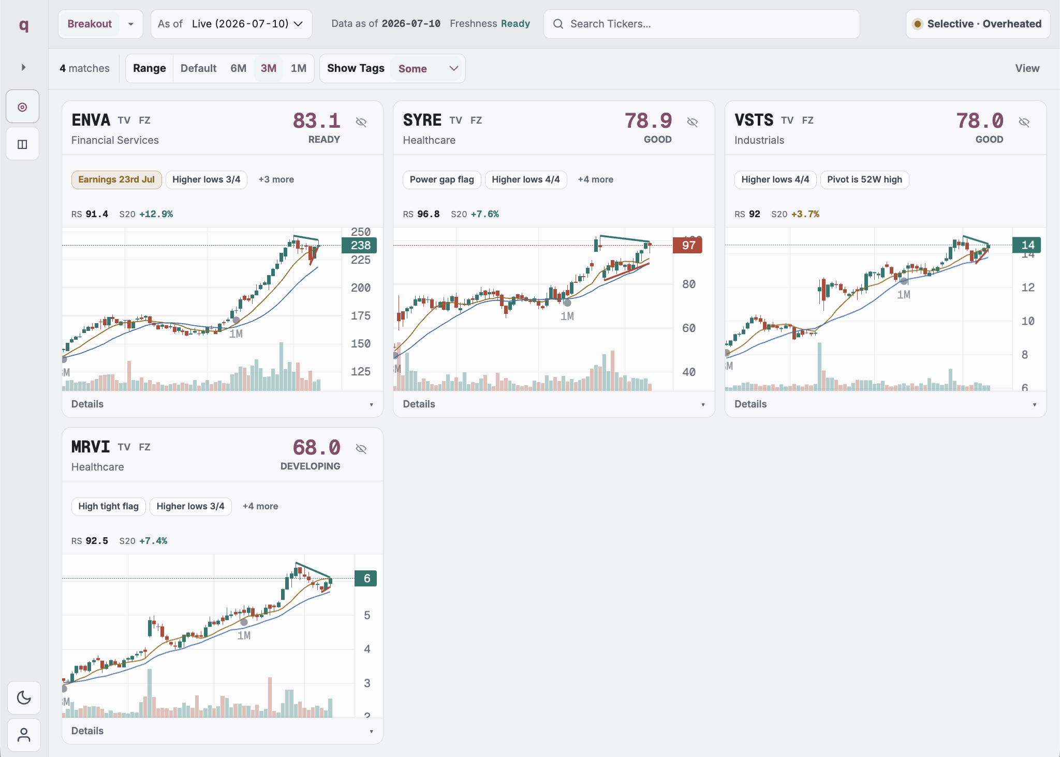
Task: Expand the sidebar arrow
Action: coord(23,67)
